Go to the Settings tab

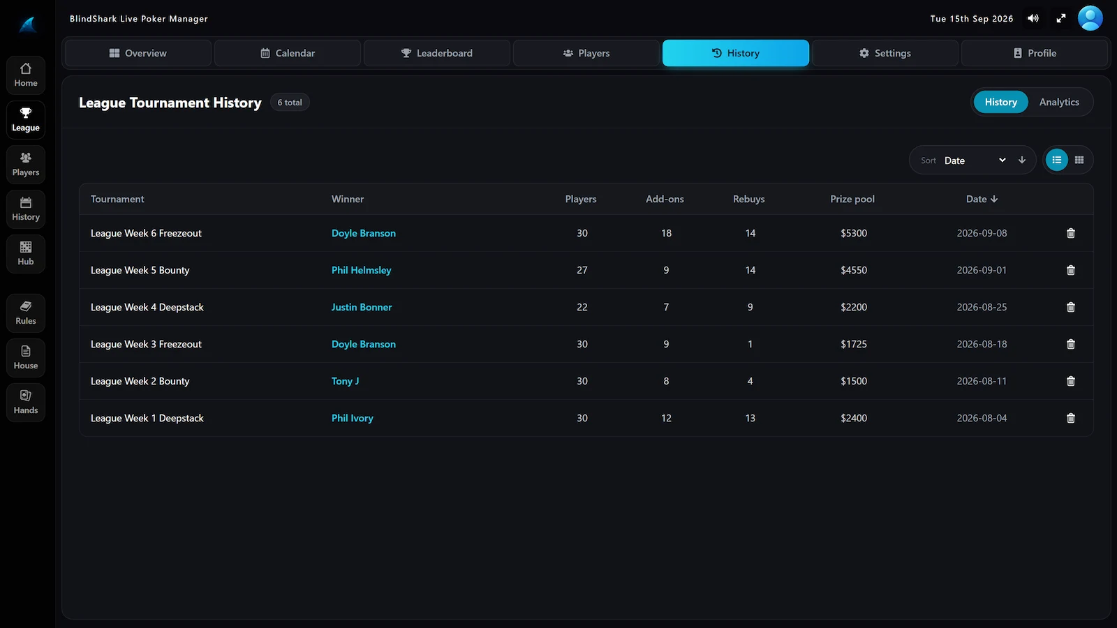coord(885,53)
